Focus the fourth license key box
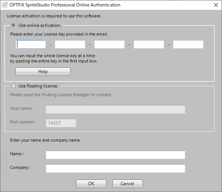222x192 pixels. (149, 44)
